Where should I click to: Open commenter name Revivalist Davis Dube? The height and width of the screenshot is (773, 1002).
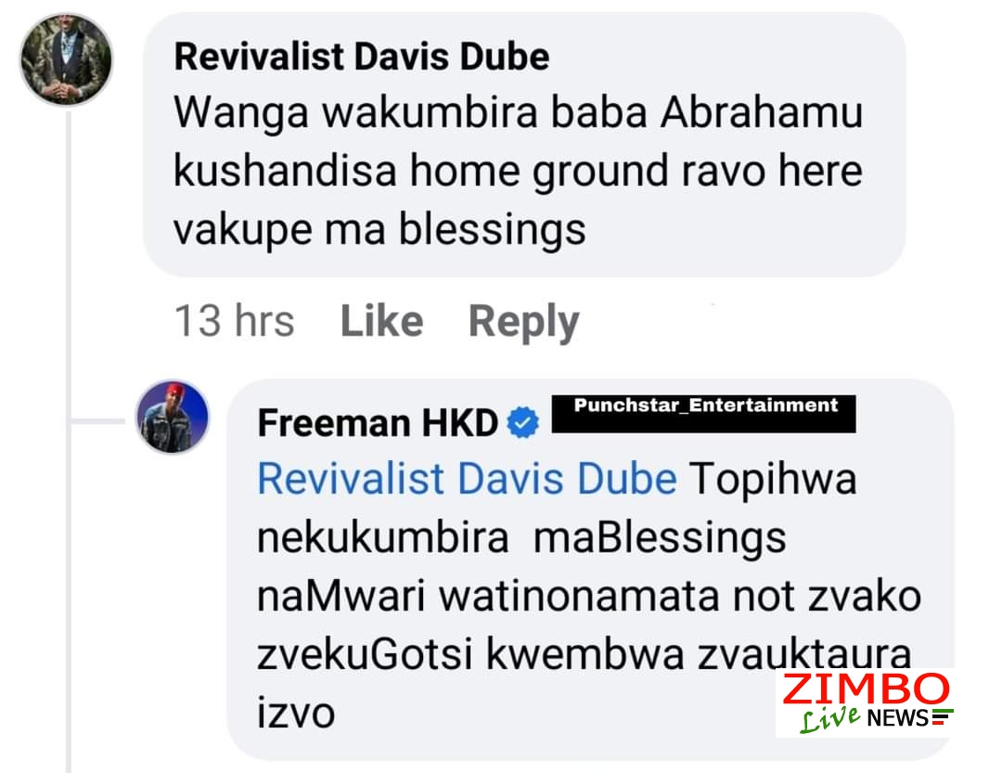tap(362, 57)
